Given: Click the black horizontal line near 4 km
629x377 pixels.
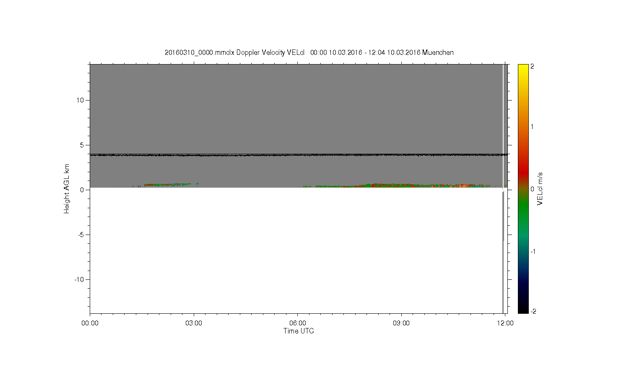Looking at the screenshot, I should (299, 155).
